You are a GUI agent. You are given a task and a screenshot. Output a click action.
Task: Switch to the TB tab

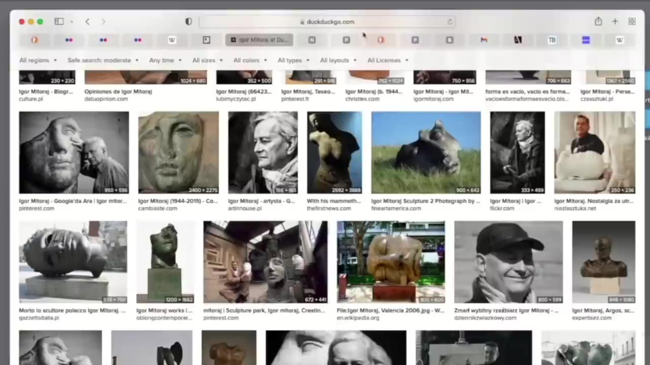(x=551, y=40)
